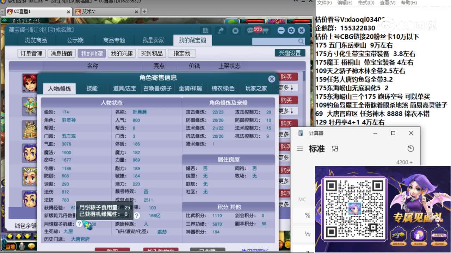Click the magnifier search icon
The height and width of the screenshot is (253, 451).
point(301,41)
